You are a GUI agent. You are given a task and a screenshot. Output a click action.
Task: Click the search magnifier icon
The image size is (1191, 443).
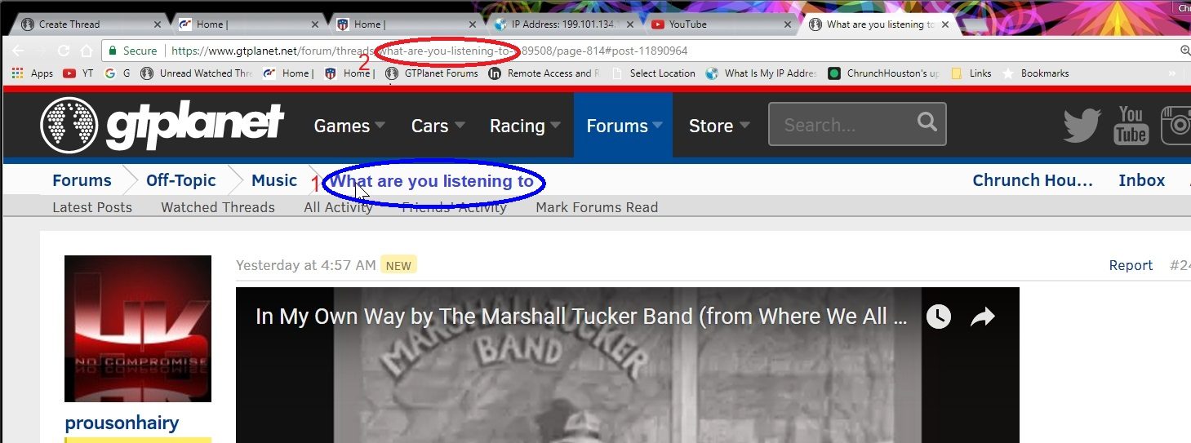pyautogui.click(x=927, y=122)
